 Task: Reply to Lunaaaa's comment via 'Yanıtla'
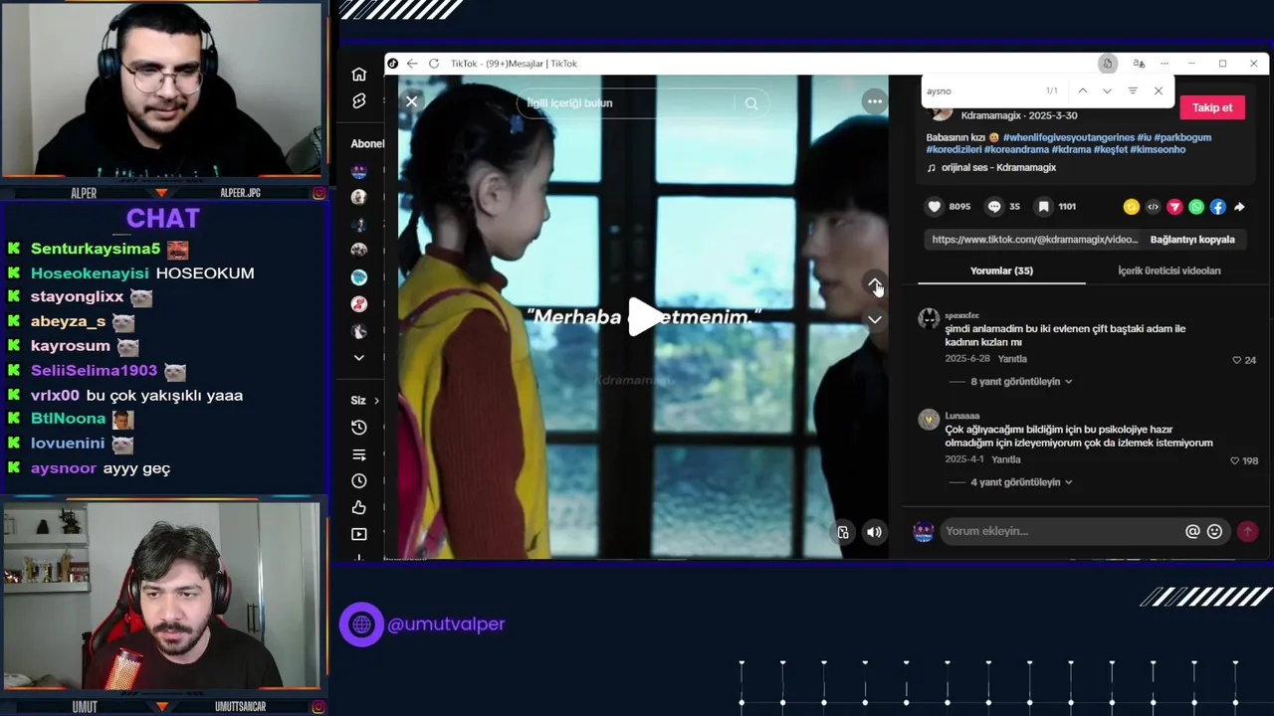pos(1005,459)
